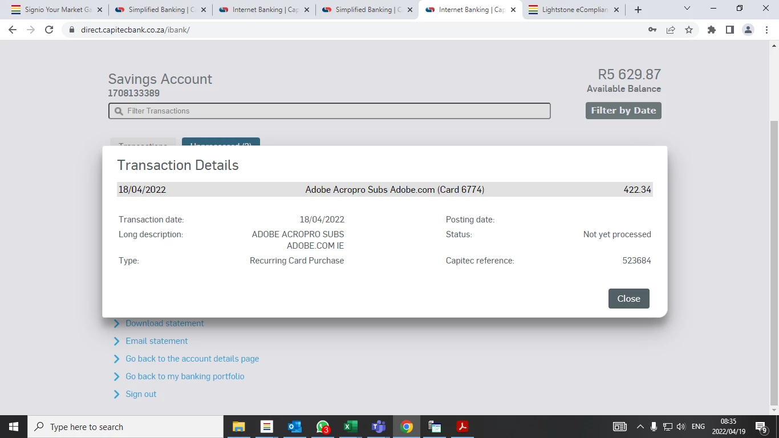Bookmark this page with the star icon
This screenshot has width=779, height=438.
pyautogui.click(x=689, y=30)
